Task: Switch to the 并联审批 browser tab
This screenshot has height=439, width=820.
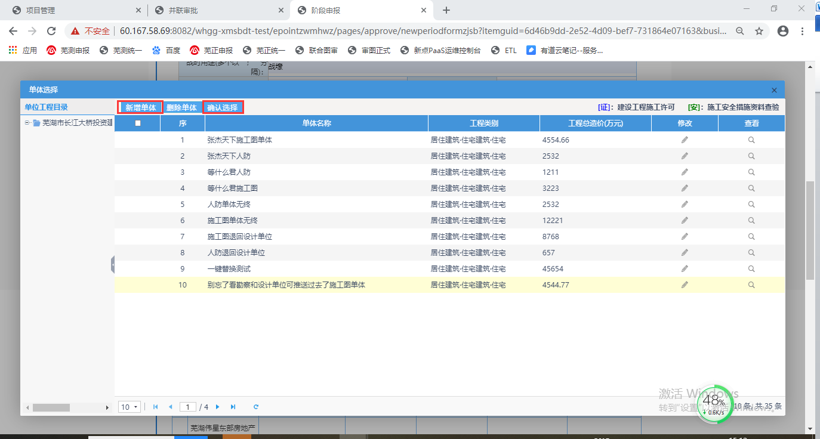Action: (x=218, y=10)
